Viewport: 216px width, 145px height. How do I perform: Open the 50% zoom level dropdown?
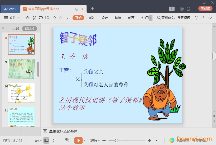point(95,140)
